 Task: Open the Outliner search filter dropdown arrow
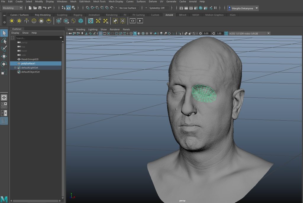61,38
